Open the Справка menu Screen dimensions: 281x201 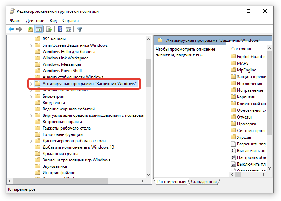(71, 21)
